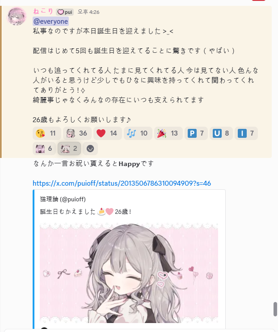Click the custom character reaction with 36
This screenshot has height=332, width=278.
click(x=77, y=133)
